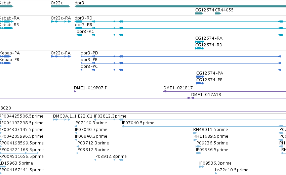
Task: Click the CG12674-PA label
Action: point(210,73)
